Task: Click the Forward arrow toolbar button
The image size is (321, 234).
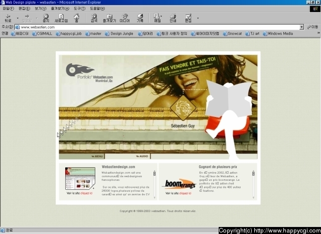Action: click(27, 18)
